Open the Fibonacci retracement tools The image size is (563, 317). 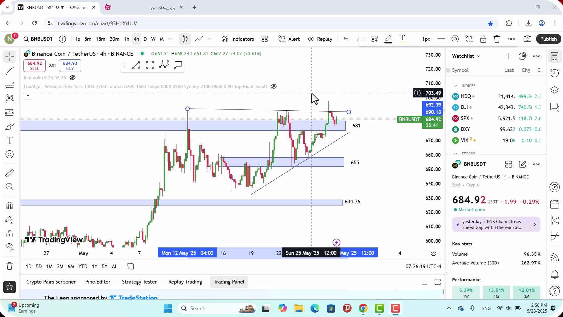coord(10,85)
